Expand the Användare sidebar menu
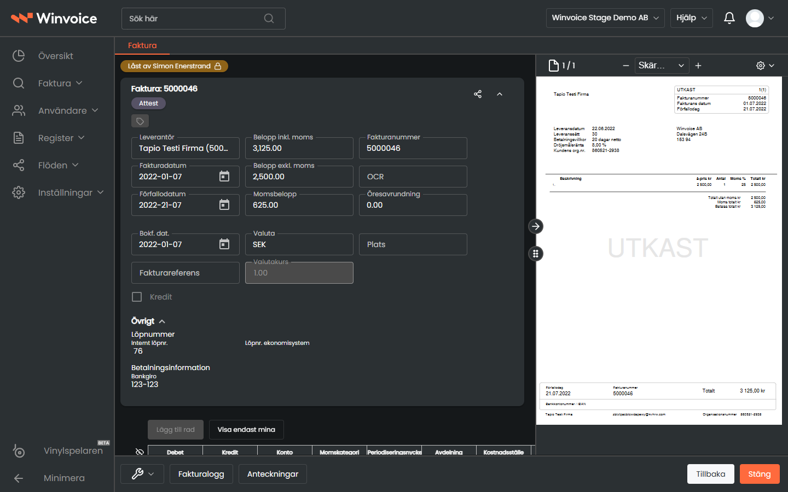Image resolution: width=788 pixels, height=492 pixels. [x=55, y=110]
